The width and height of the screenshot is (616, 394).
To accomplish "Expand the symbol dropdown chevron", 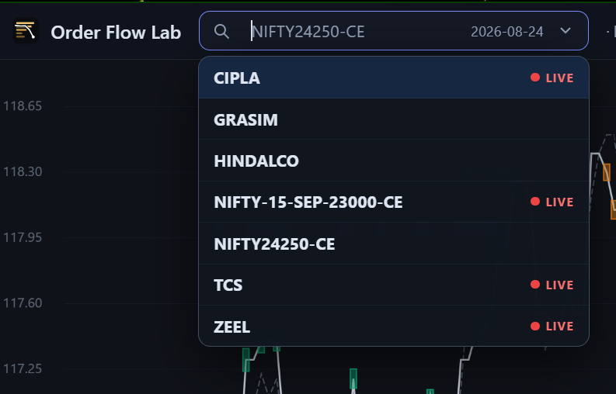I will pyautogui.click(x=566, y=30).
